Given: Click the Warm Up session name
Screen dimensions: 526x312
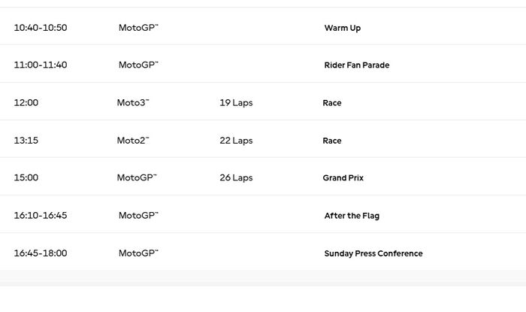Looking at the screenshot, I should (342, 28).
